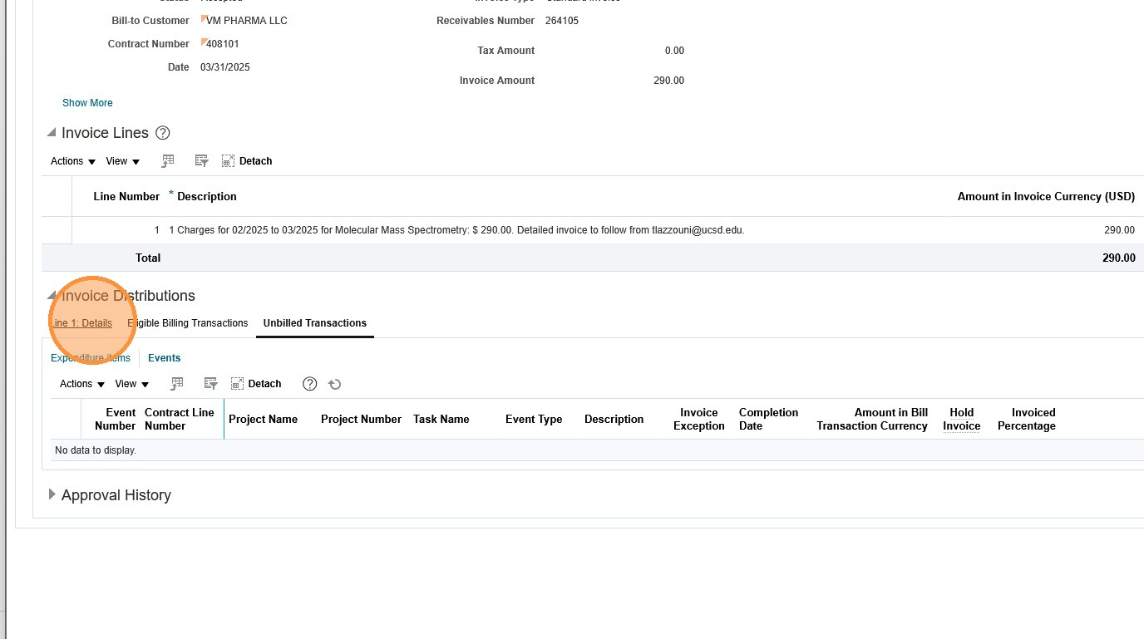This screenshot has width=1144, height=639.
Task: Open the Events table Actions dropdown
Action: point(82,384)
